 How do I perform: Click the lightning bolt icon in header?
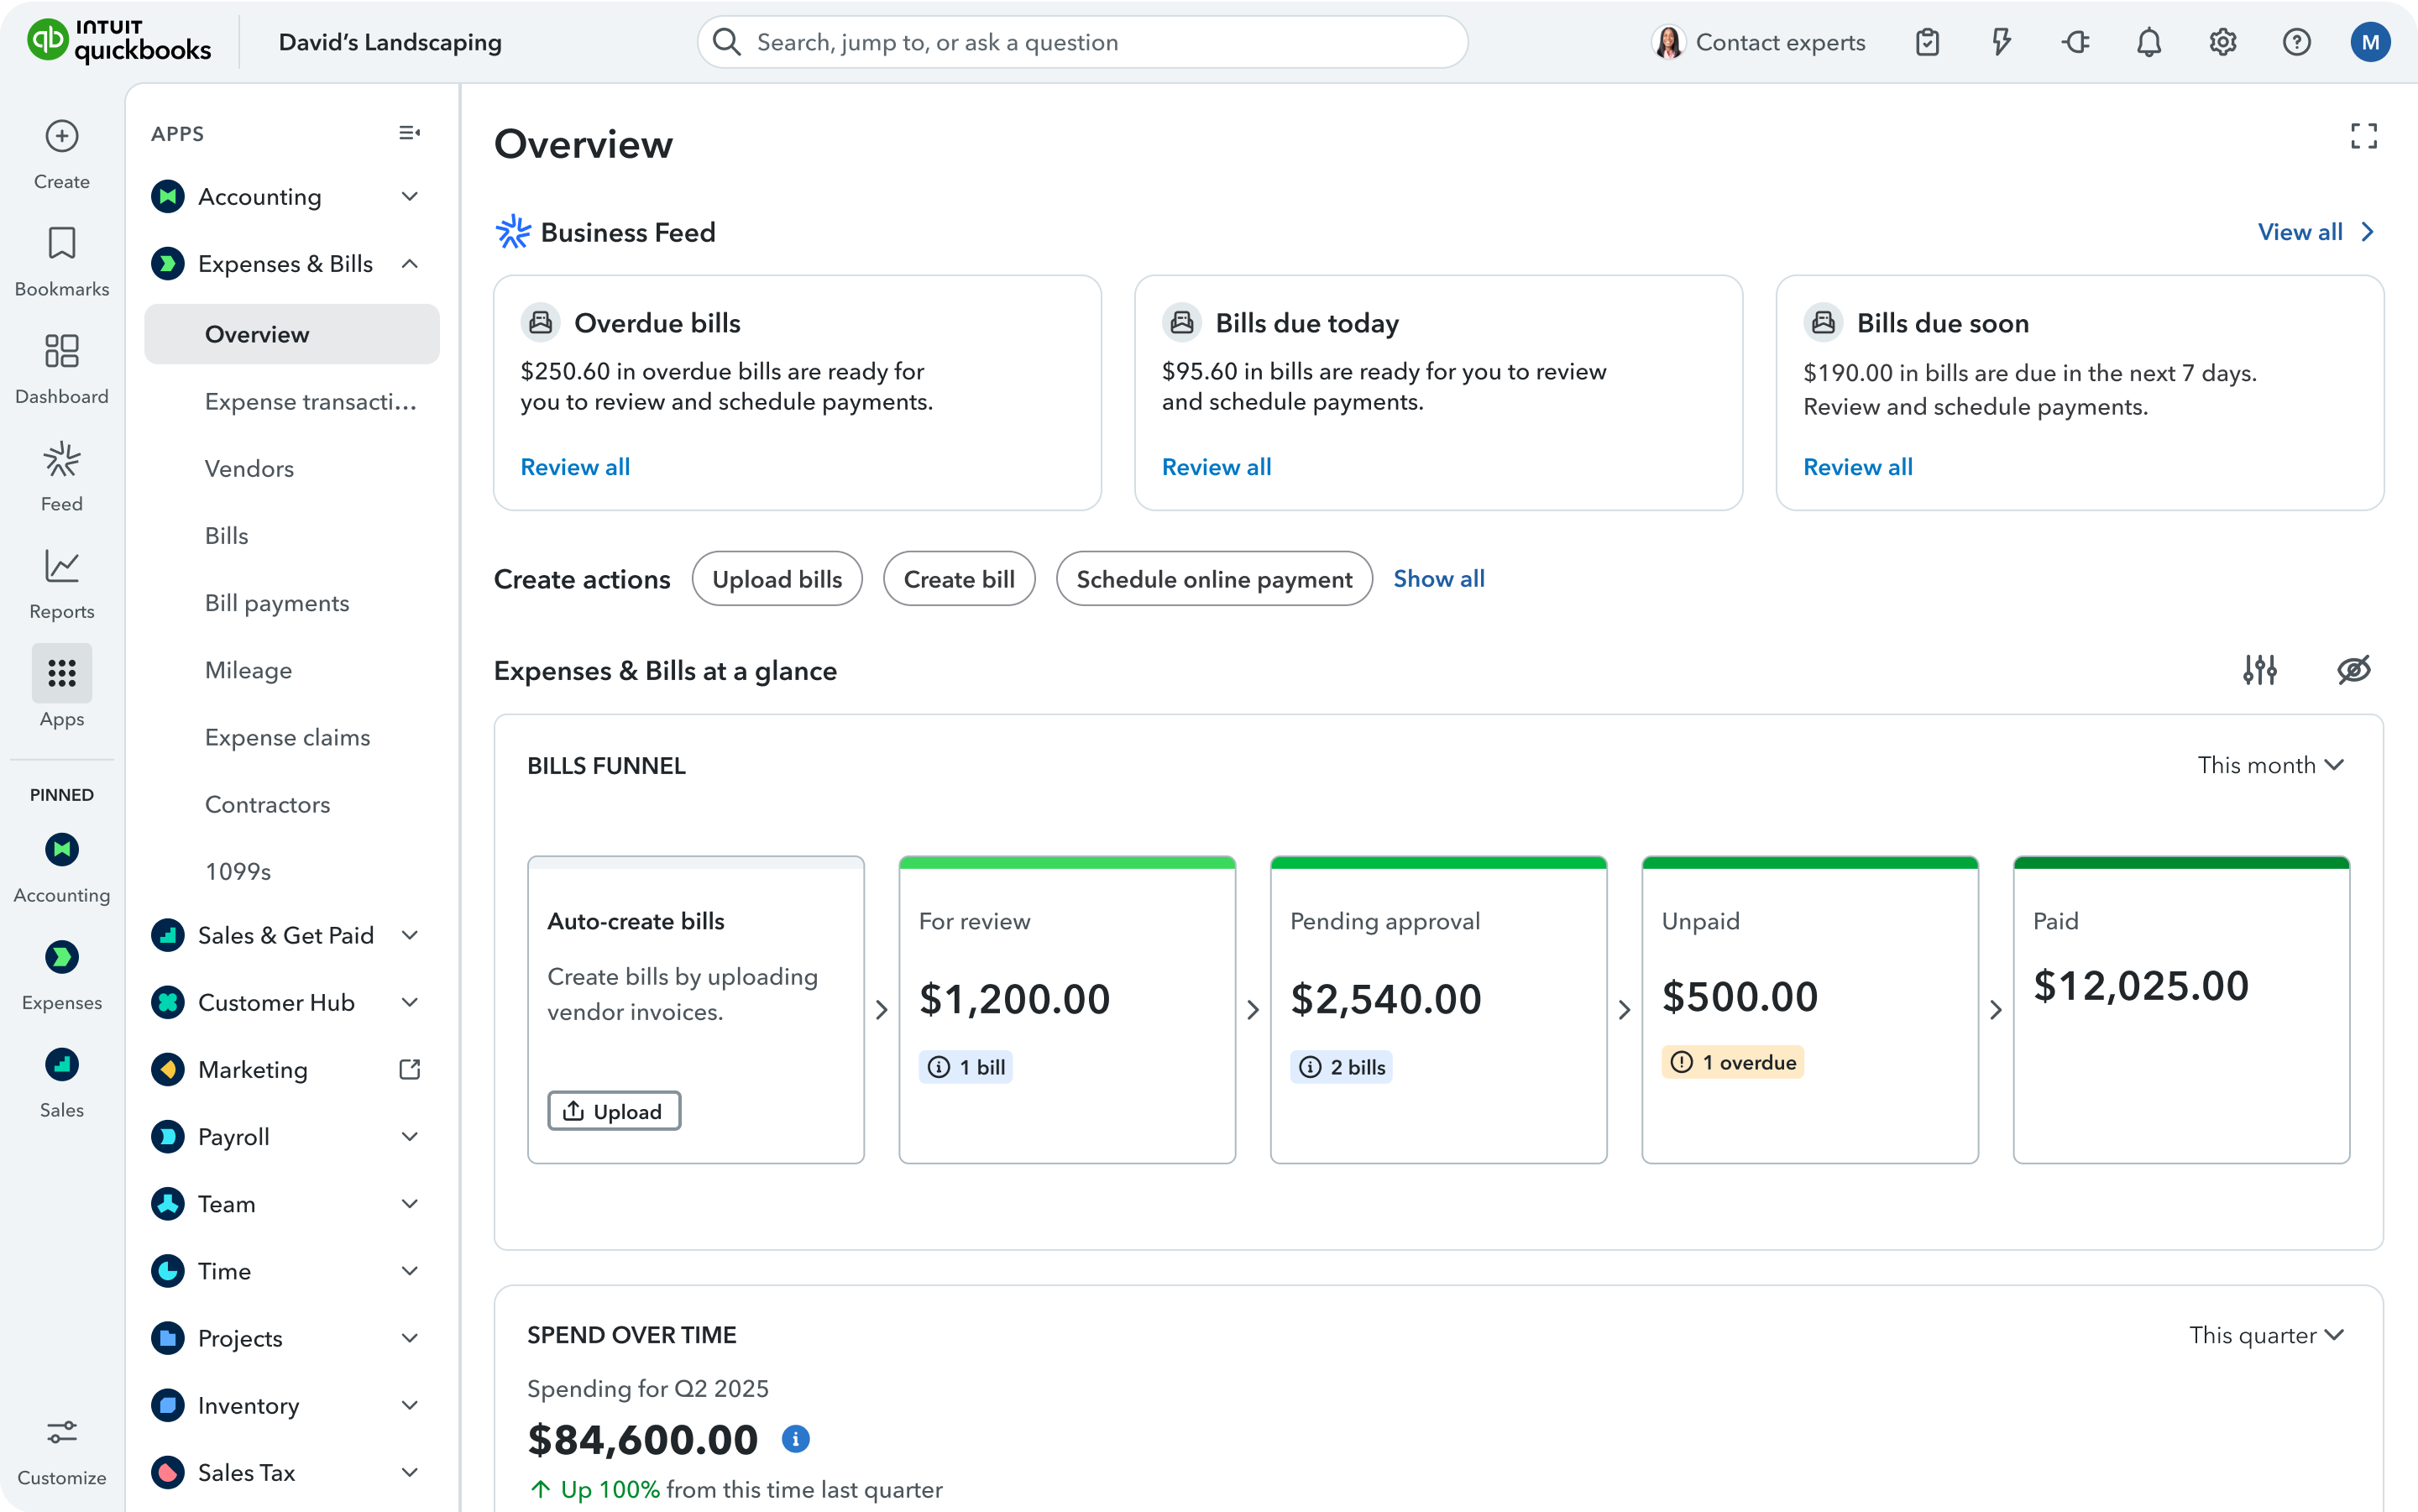(x=2001, y=42)
